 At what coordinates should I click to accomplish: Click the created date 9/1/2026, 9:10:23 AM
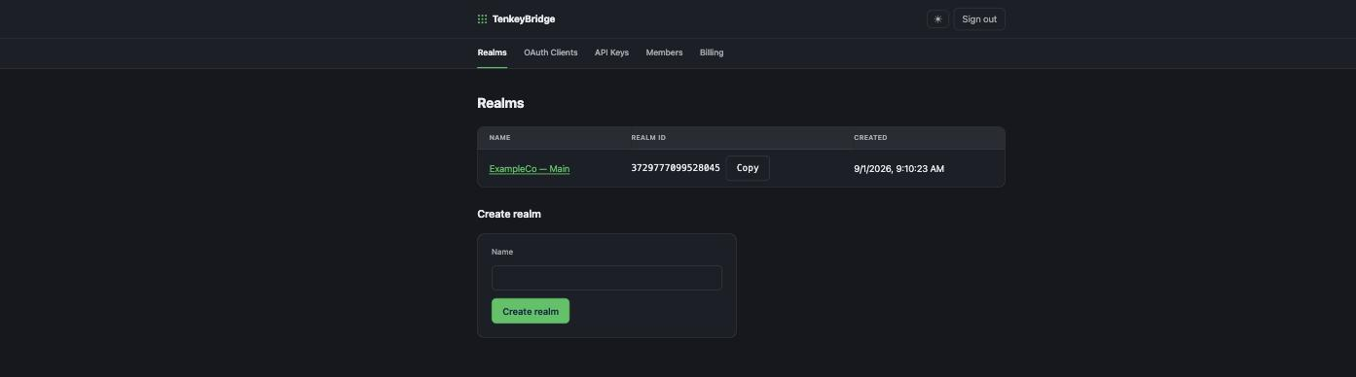pos(898,169)
